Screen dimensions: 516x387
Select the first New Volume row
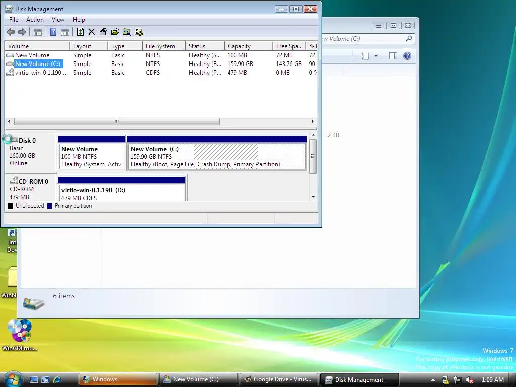tap(161, 55)
